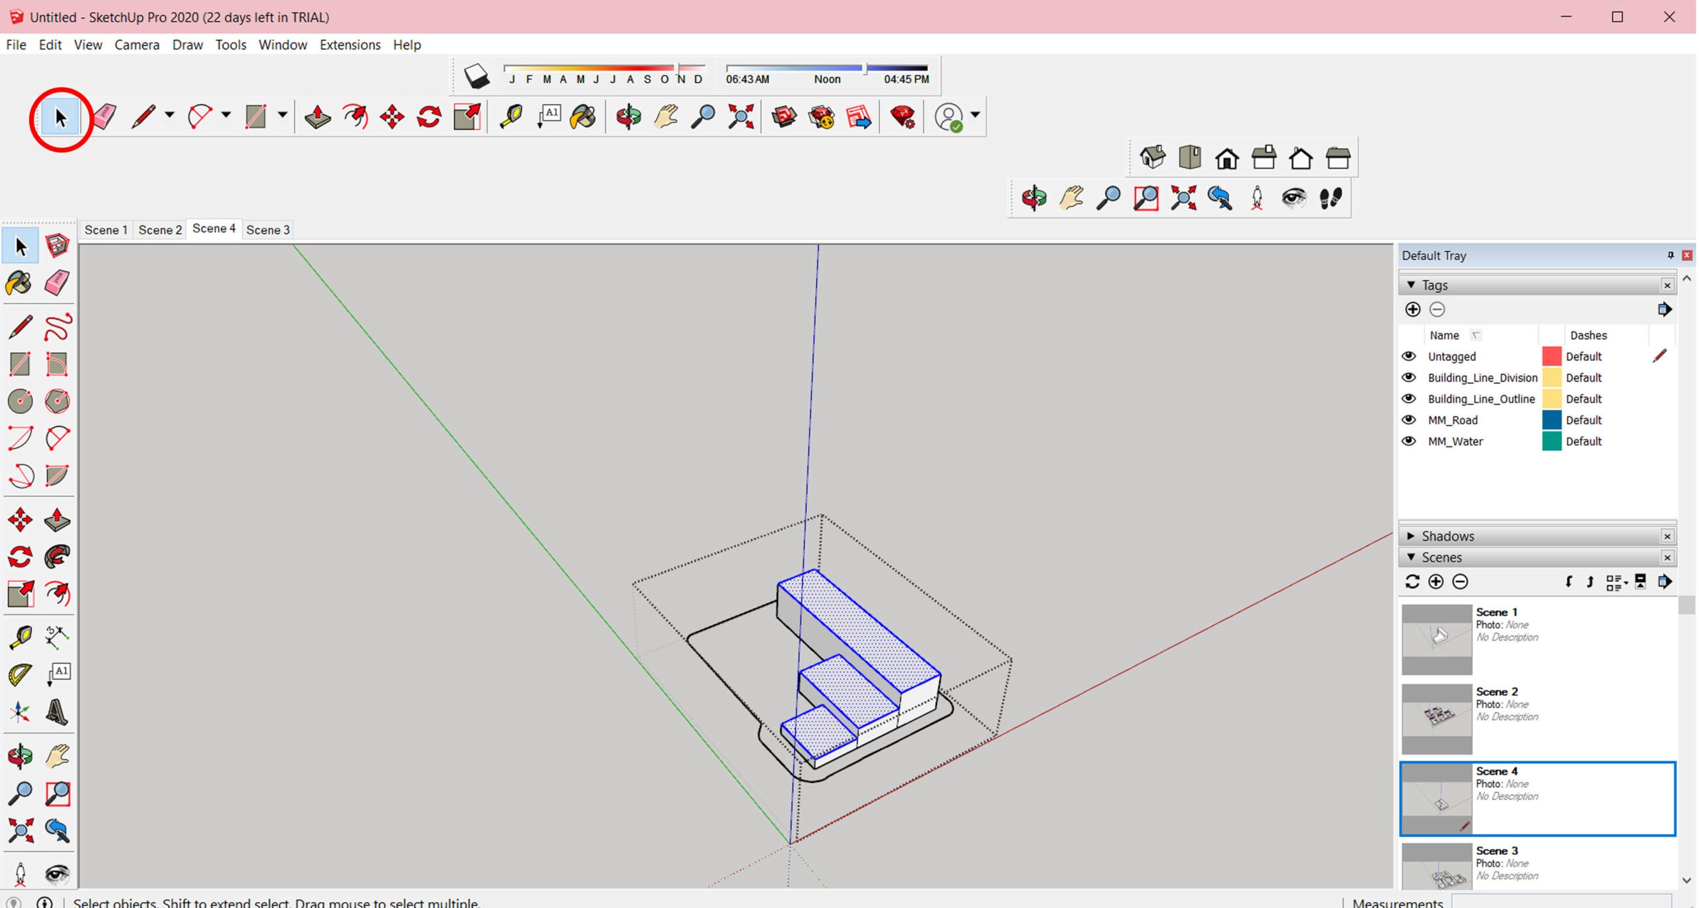Click the Zoom Extents icon in the top toolbar

point(741,117)
